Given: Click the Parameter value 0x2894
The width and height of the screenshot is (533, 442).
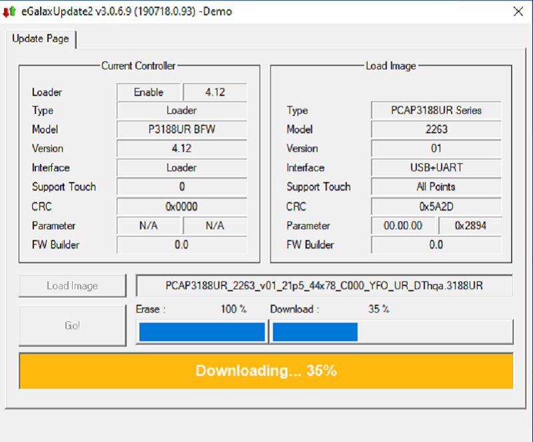Looking at the screenshot, I should [x=470, y=225].
